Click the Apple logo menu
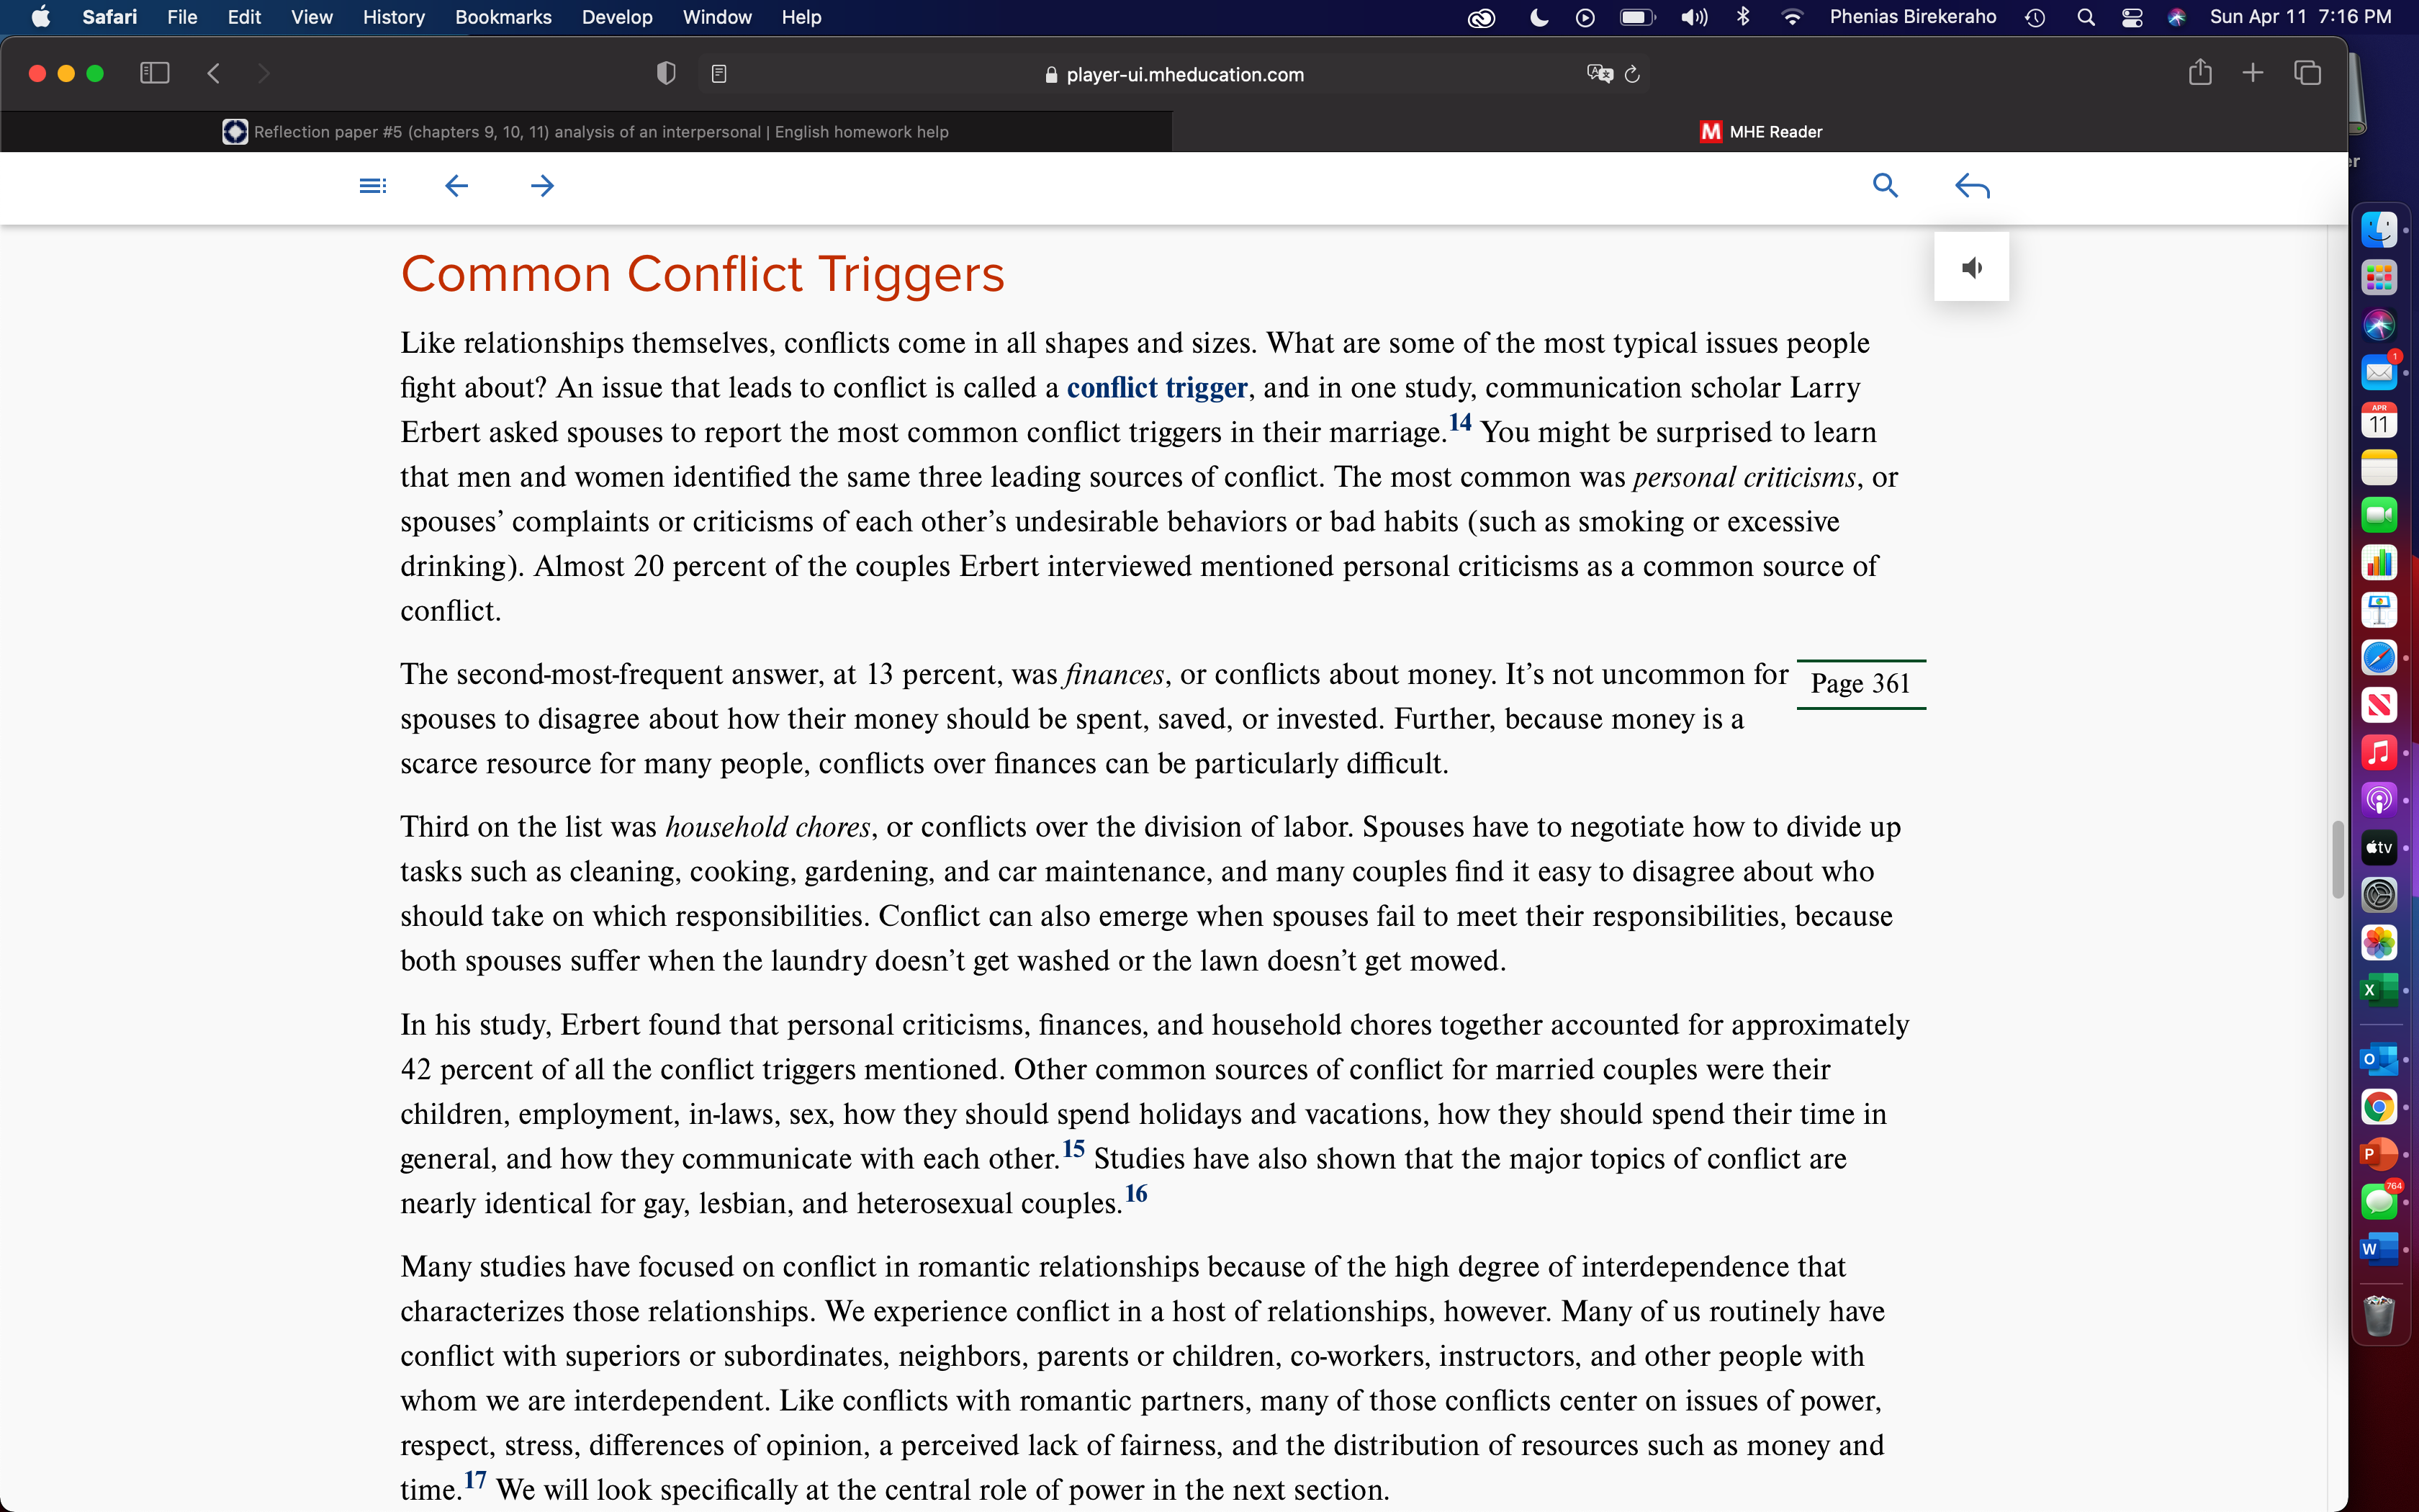Screen dimensions: 2419x1512 click(x=40, y=17)
